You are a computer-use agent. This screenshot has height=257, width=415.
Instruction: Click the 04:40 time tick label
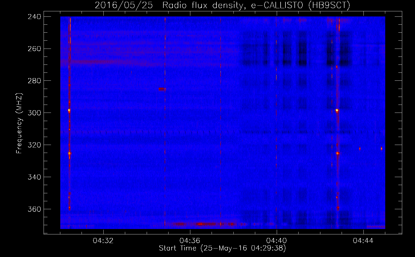tap(277, 241)
